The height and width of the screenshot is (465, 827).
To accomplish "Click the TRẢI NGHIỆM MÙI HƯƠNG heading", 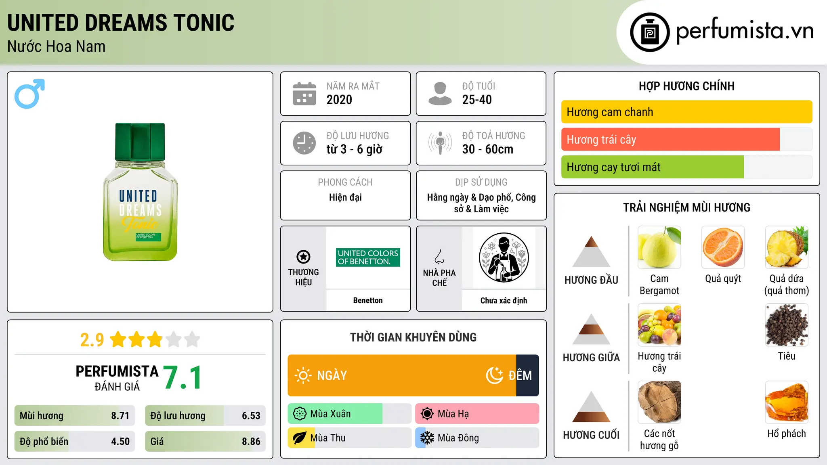I will (x=686, y=207).
